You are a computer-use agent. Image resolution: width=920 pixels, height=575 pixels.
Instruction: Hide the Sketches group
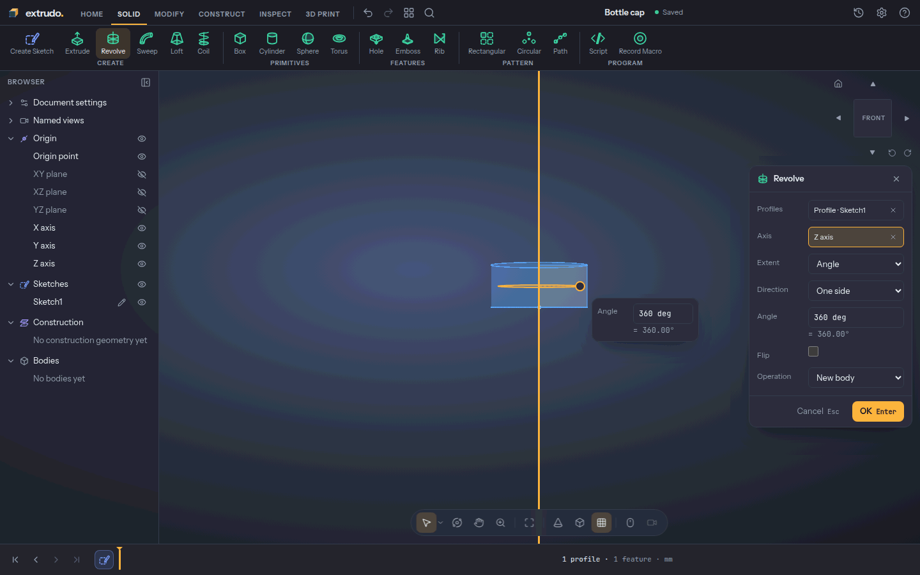coord(142,284)
